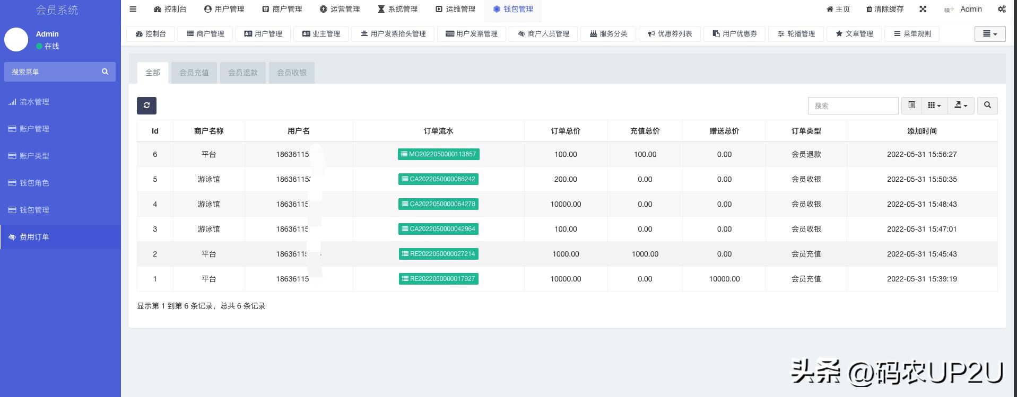Click timestamp 2022-05-31 15:56:27

pyautogui.click(x=922, y=154)
